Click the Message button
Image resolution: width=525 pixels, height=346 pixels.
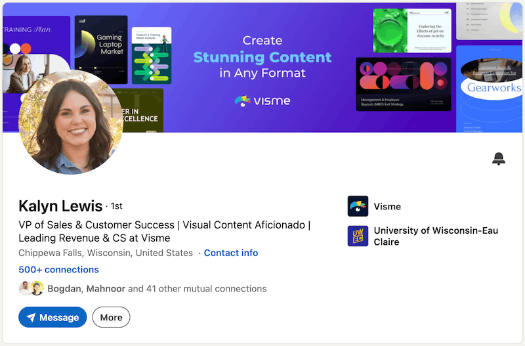pyautogui.click(x=52, y=317)
